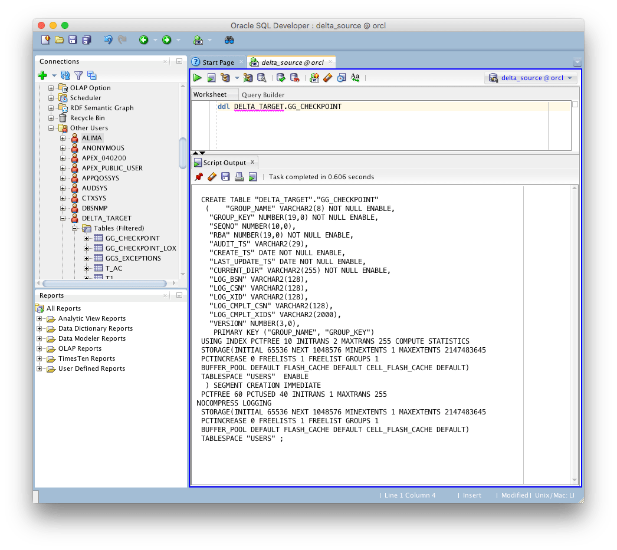Select the GG_CHECKPOINT table
The height and width of the screenshot is (550, 617).
(x=132, y=238)
